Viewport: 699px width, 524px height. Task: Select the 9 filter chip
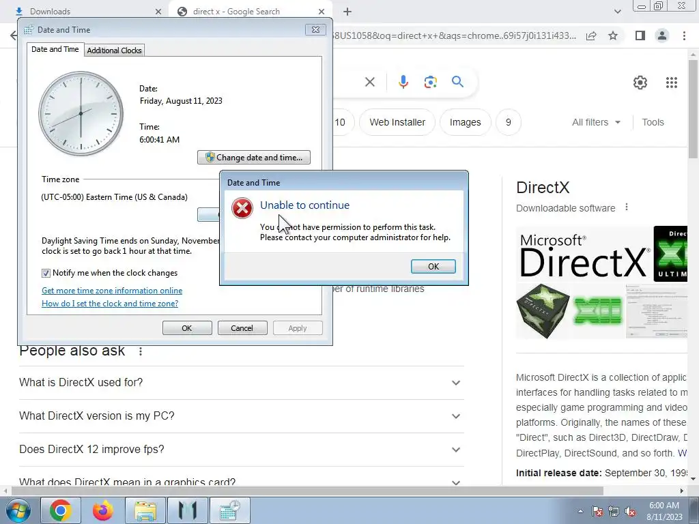tap(508, 122)
